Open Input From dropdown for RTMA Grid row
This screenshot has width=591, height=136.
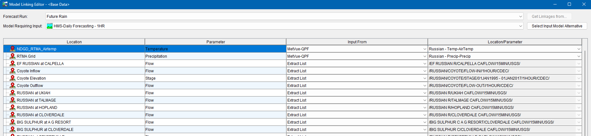[x=425, y=56]
